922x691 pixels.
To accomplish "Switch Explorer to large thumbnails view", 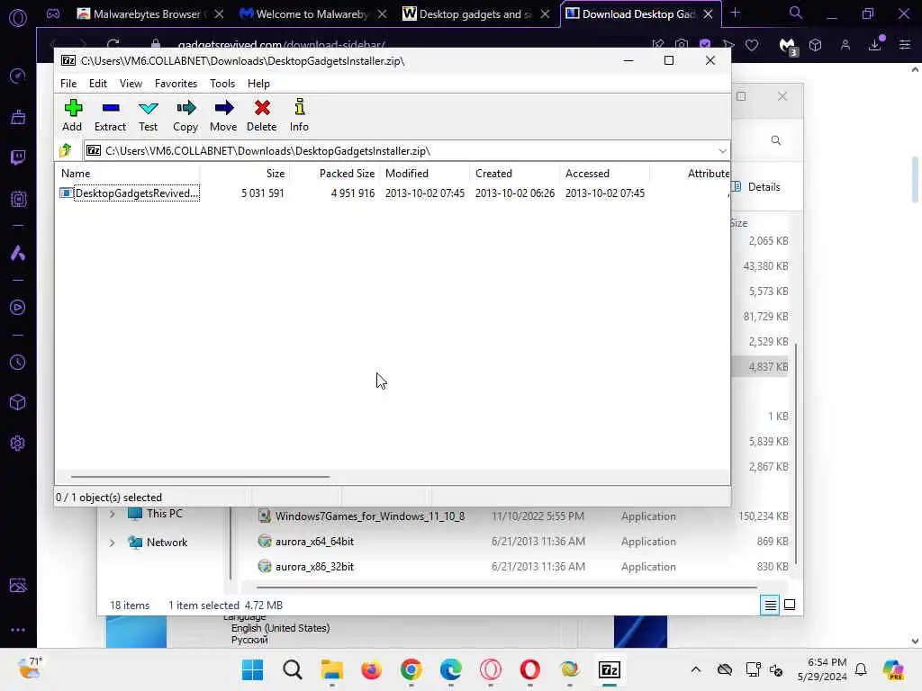I will 790,605.
